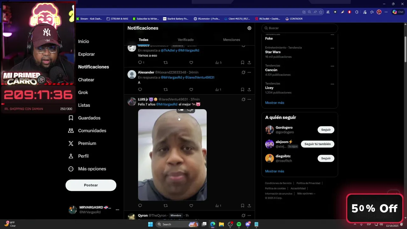Click @MrVargasRd mention in LUIS jr post
Image resolution: width=407 pixels, height=229 pixels.
point(167,104)
